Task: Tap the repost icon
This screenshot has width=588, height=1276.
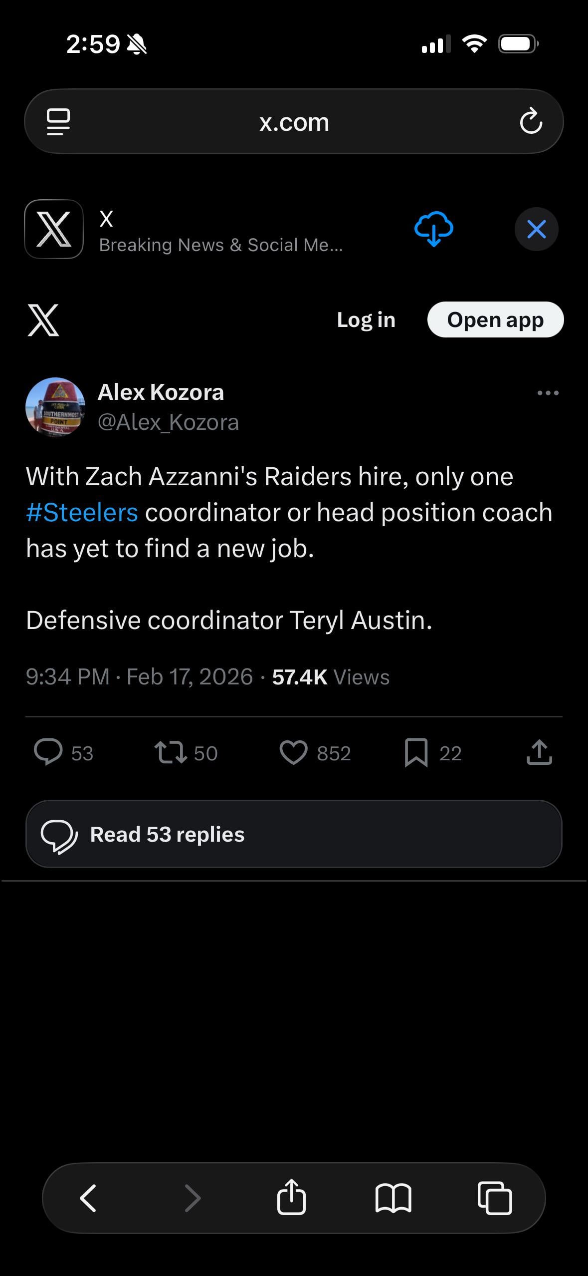Action: click(x=171, y=752)
